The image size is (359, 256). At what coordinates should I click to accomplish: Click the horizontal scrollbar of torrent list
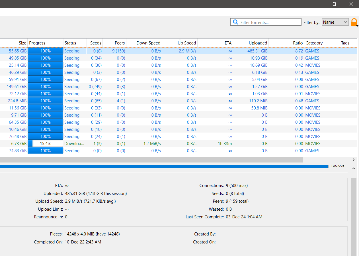pos(151,160)
